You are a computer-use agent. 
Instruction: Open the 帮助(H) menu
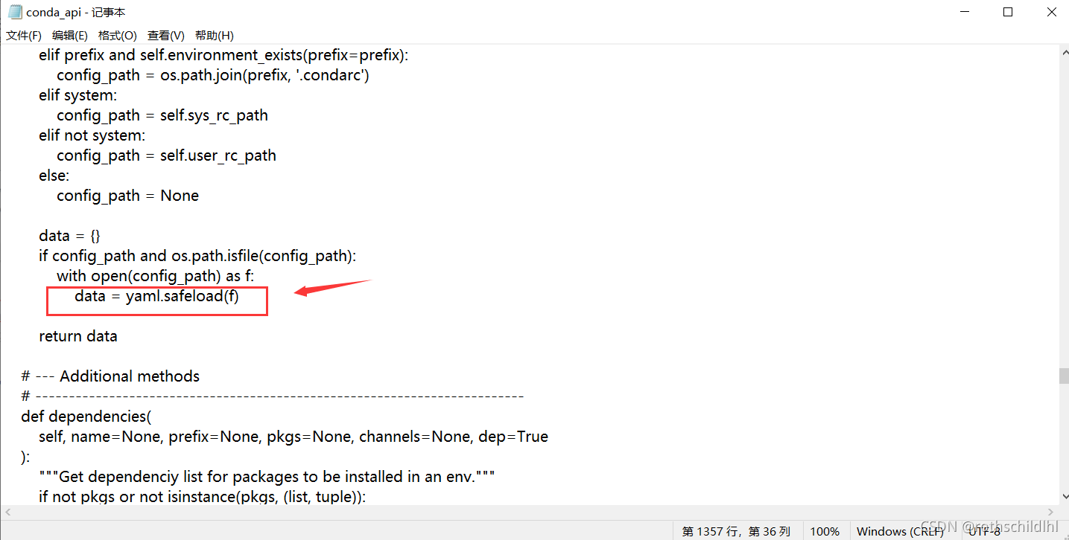[214, 35]
